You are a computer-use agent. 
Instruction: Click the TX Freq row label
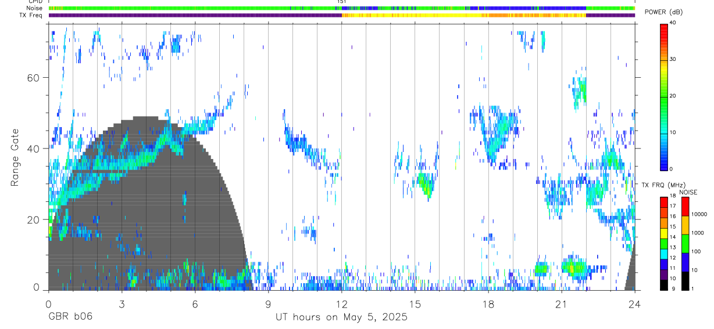click(x=30, y=15)
